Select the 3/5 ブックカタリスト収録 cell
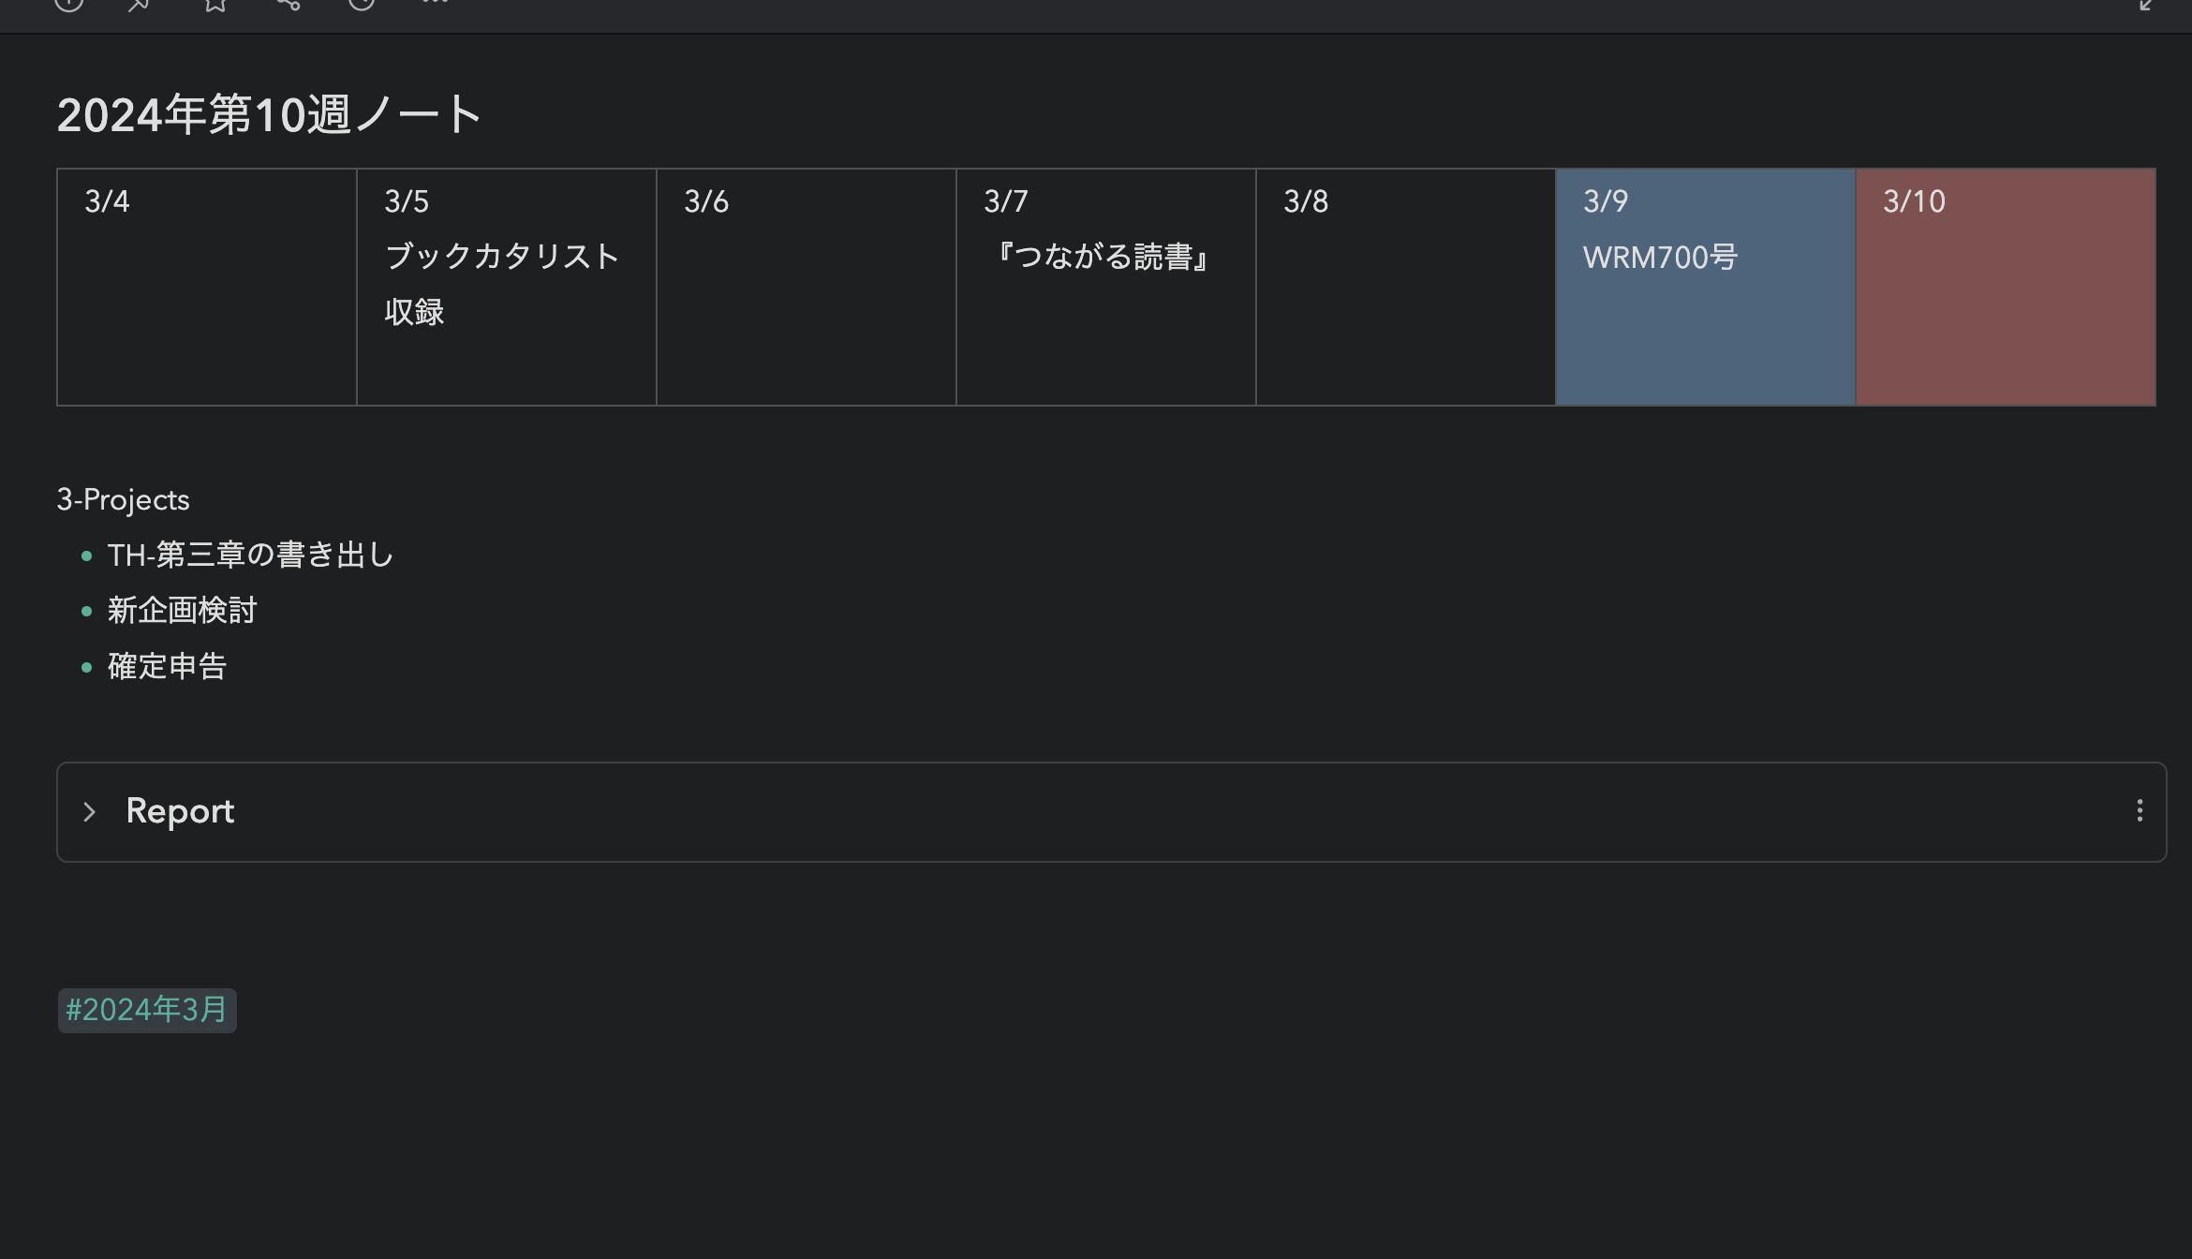Viewport: 2192px width, 1259px height. pos(506,286)
